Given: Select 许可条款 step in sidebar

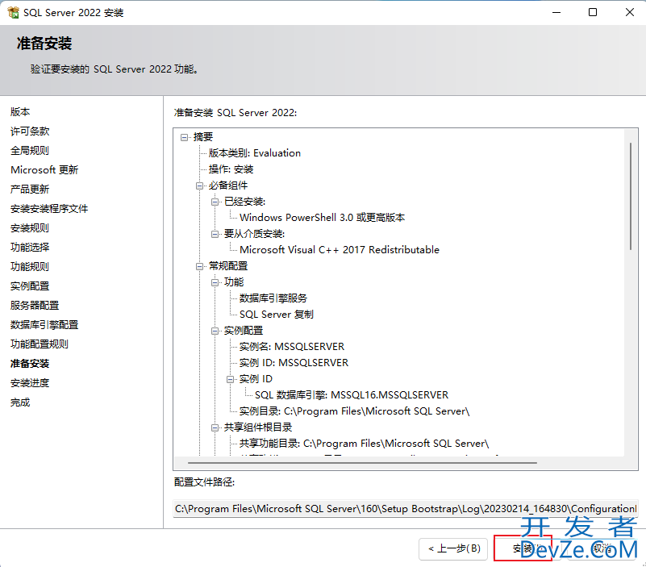Looking at the screenshot, I should pos(30,131).
